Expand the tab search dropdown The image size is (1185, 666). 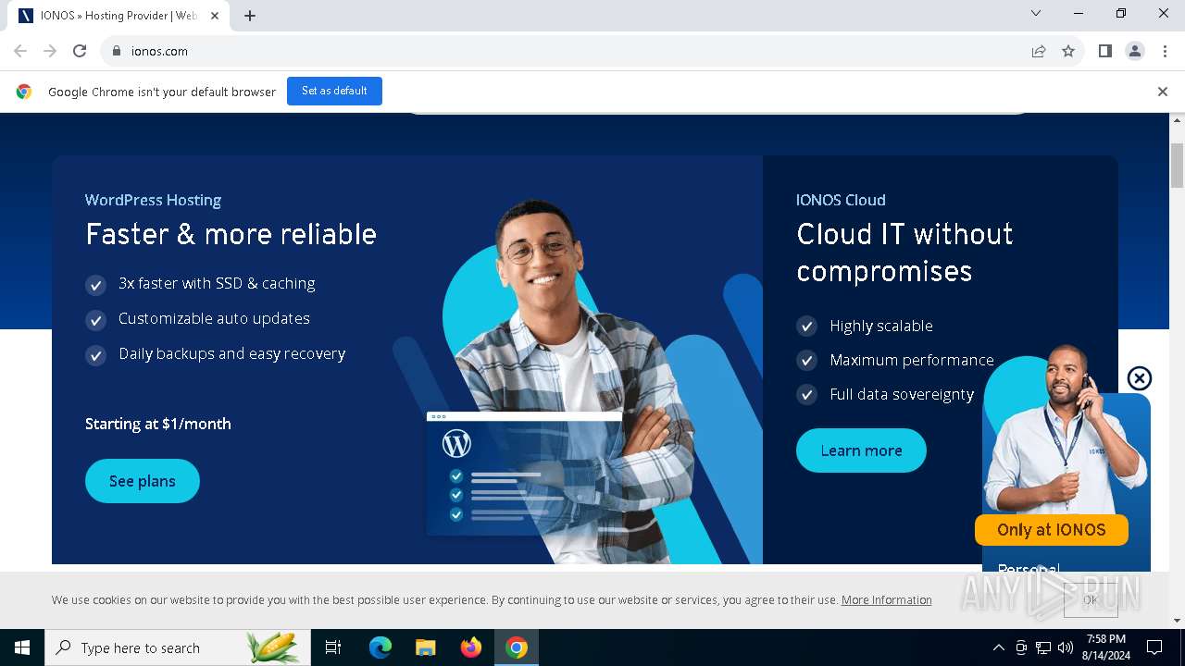(1036, 13)
